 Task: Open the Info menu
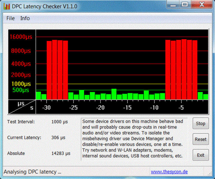(x=25, y=18)
